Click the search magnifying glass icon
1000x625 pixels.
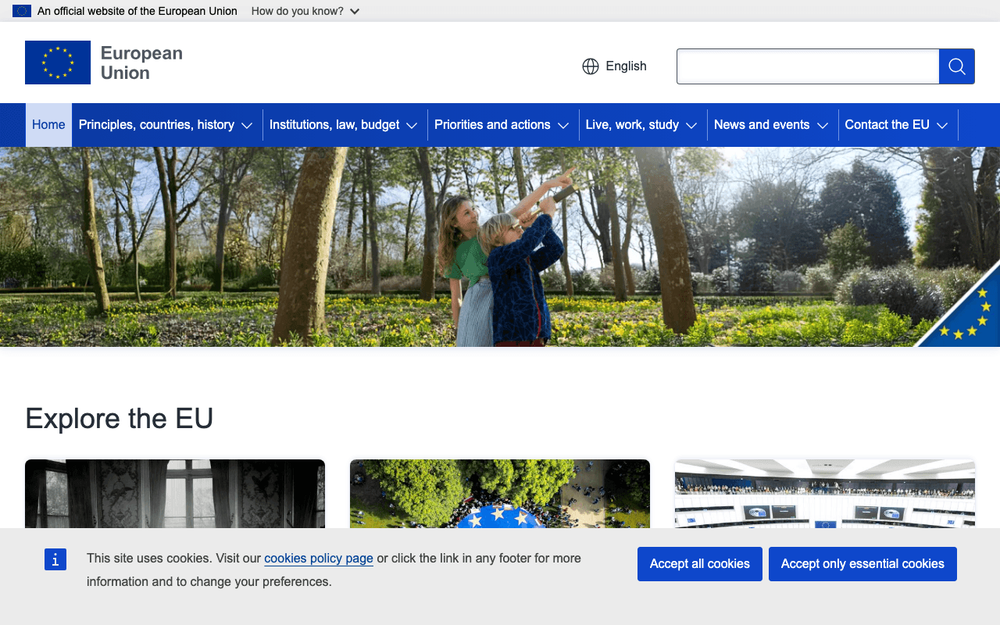(956, 66)
